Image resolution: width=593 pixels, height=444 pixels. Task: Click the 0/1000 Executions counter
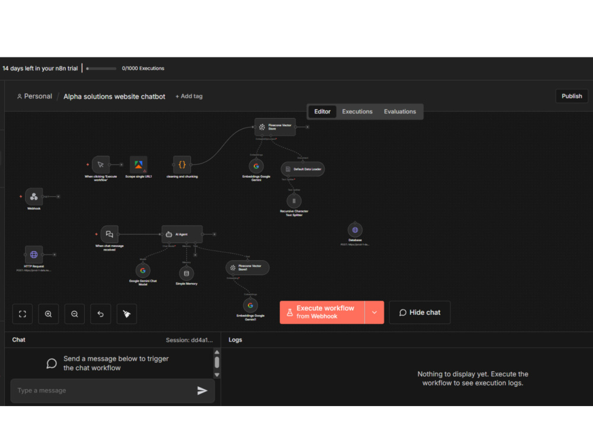tap(143, 68)
